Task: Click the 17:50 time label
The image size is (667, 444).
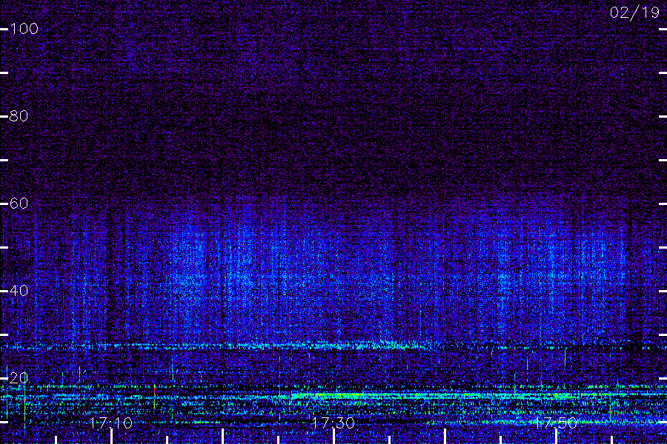Action: pyautogui.click(x=556, y=423)
